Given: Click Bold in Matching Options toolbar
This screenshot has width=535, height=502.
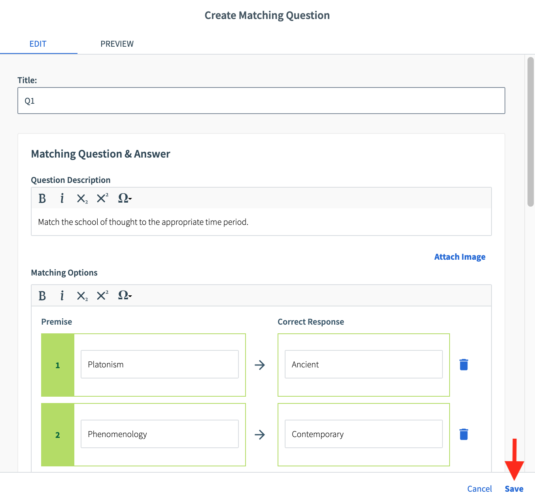Looking at the screenshot, I should (x=42, y=296).
